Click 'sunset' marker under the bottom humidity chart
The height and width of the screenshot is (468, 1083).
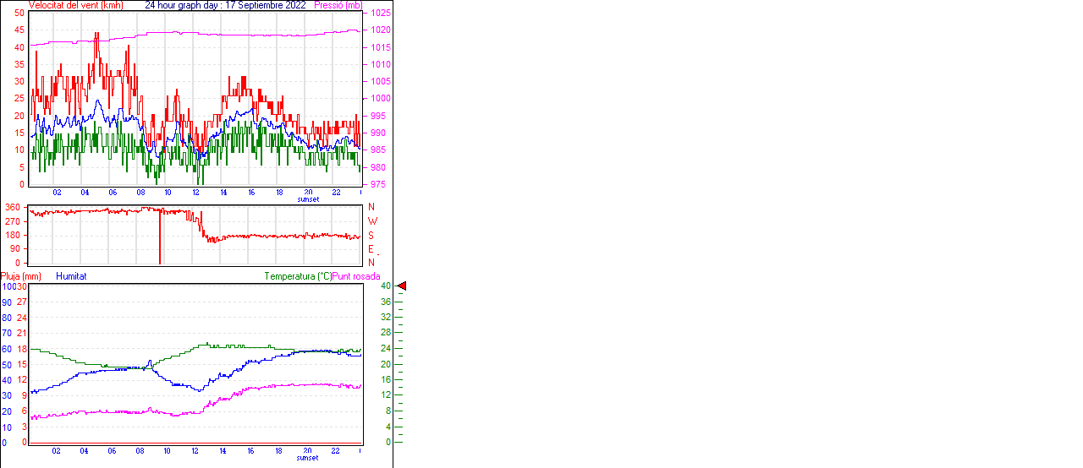click(x=308, y=458)
